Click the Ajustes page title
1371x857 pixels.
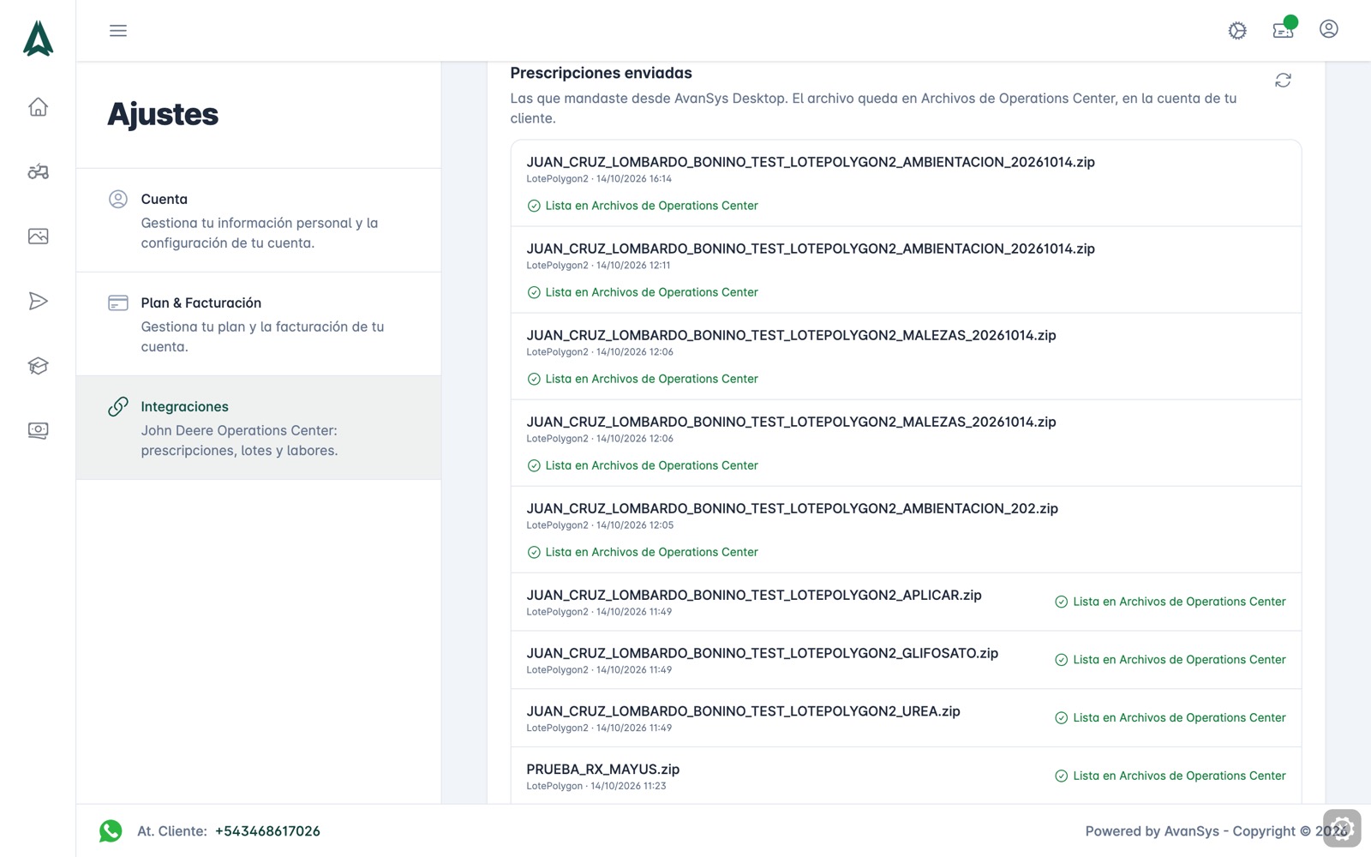[163, 114]
